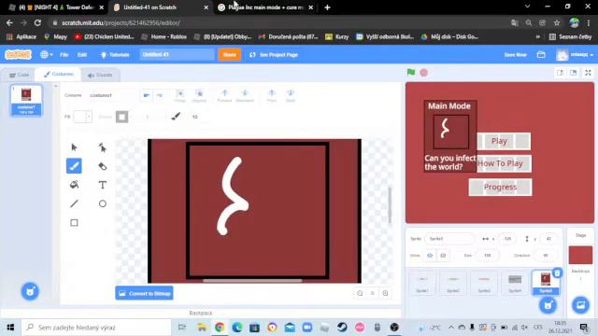The width and height of the screenshot is (598, 336).
Task: Zoom in the costume canvas
Action: [385, 293]
